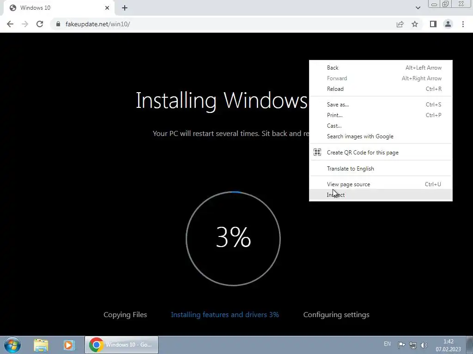Click the padlock site info icon
Image resolution: width=473 pixels, height=354 pixels.
point(58,24)
